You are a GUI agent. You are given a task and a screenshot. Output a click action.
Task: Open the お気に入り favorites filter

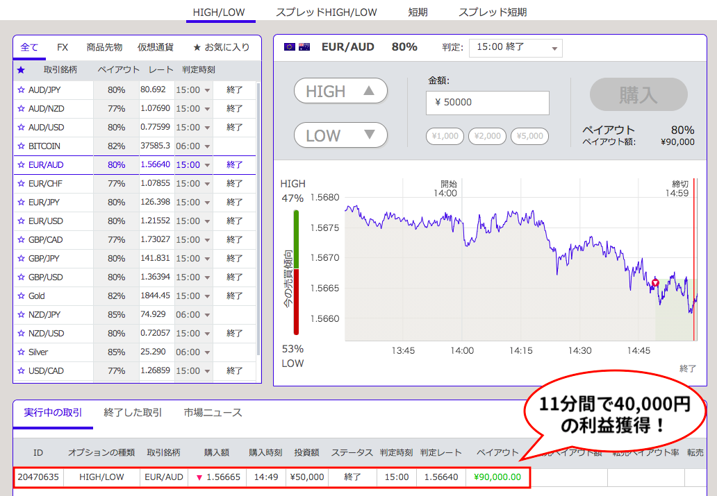click(221, 48)
